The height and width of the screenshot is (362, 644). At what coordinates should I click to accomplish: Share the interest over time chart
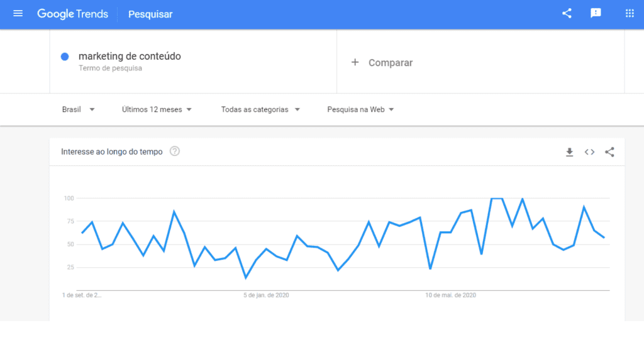[609, 151]
